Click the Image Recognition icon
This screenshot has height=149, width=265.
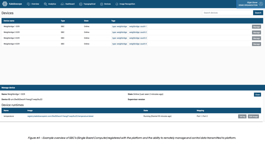117,4
